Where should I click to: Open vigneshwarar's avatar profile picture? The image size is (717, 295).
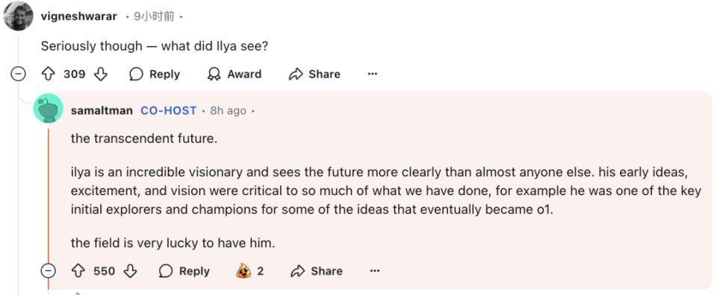tap(18, 16)
